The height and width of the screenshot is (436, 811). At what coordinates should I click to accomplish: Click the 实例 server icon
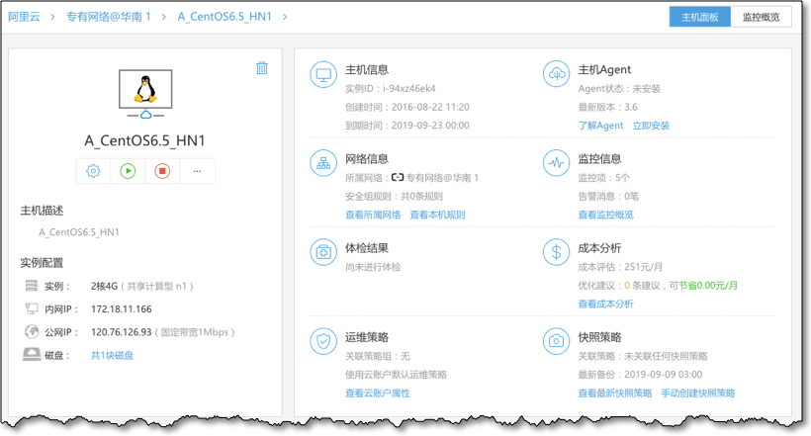32,286
